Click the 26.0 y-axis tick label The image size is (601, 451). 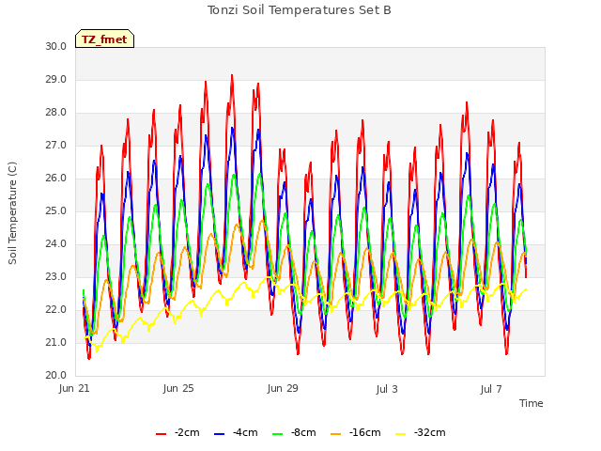56,178
